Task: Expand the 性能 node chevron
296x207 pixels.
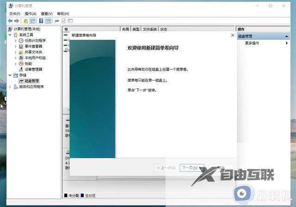Action: click(16, 64)
